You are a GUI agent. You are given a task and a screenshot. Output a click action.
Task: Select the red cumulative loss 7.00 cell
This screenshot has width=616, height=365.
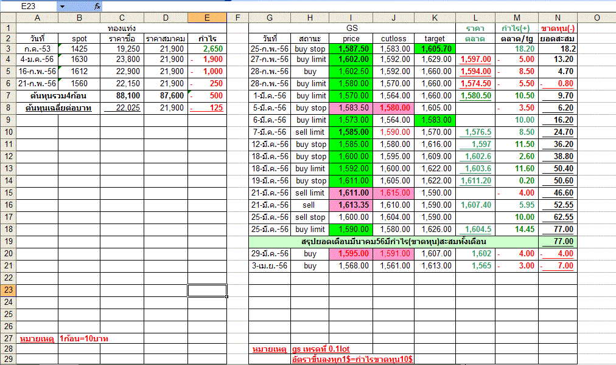558,266
